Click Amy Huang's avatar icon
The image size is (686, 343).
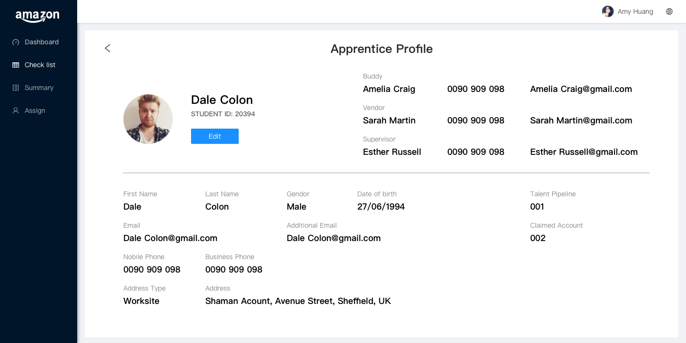click(607, 11)
